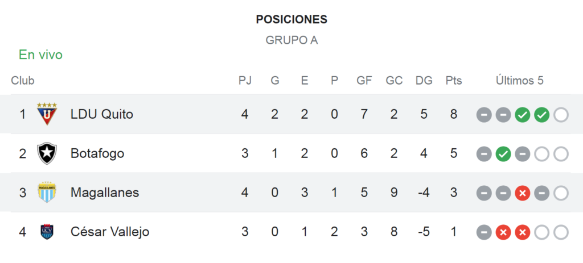This screenshot has height=263, width=583.
Task: Click the GRUPO A group label
Action: tap(291, 40)
